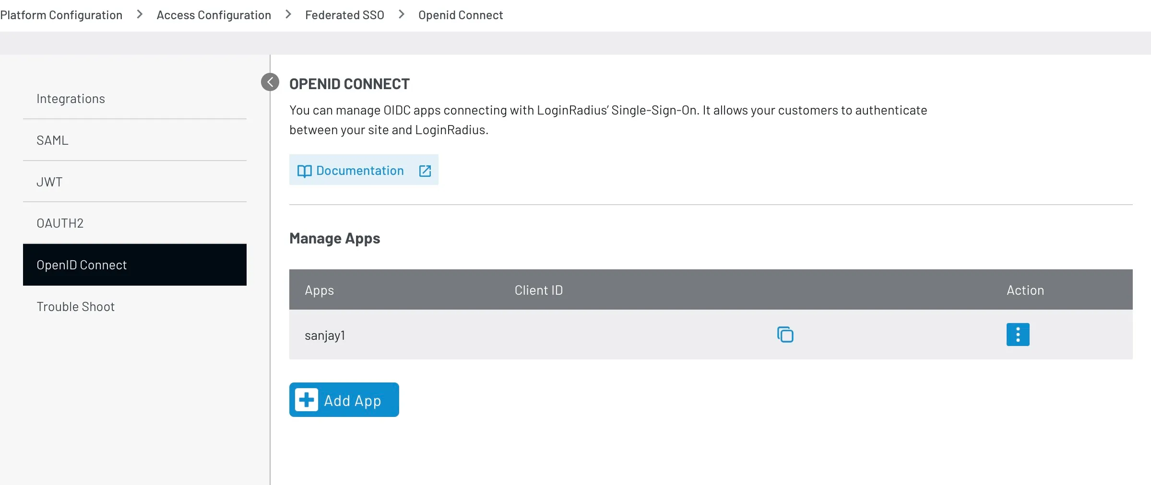
Task: Go back to Access Configuration via breadcrumb
Action: [214, 14]
